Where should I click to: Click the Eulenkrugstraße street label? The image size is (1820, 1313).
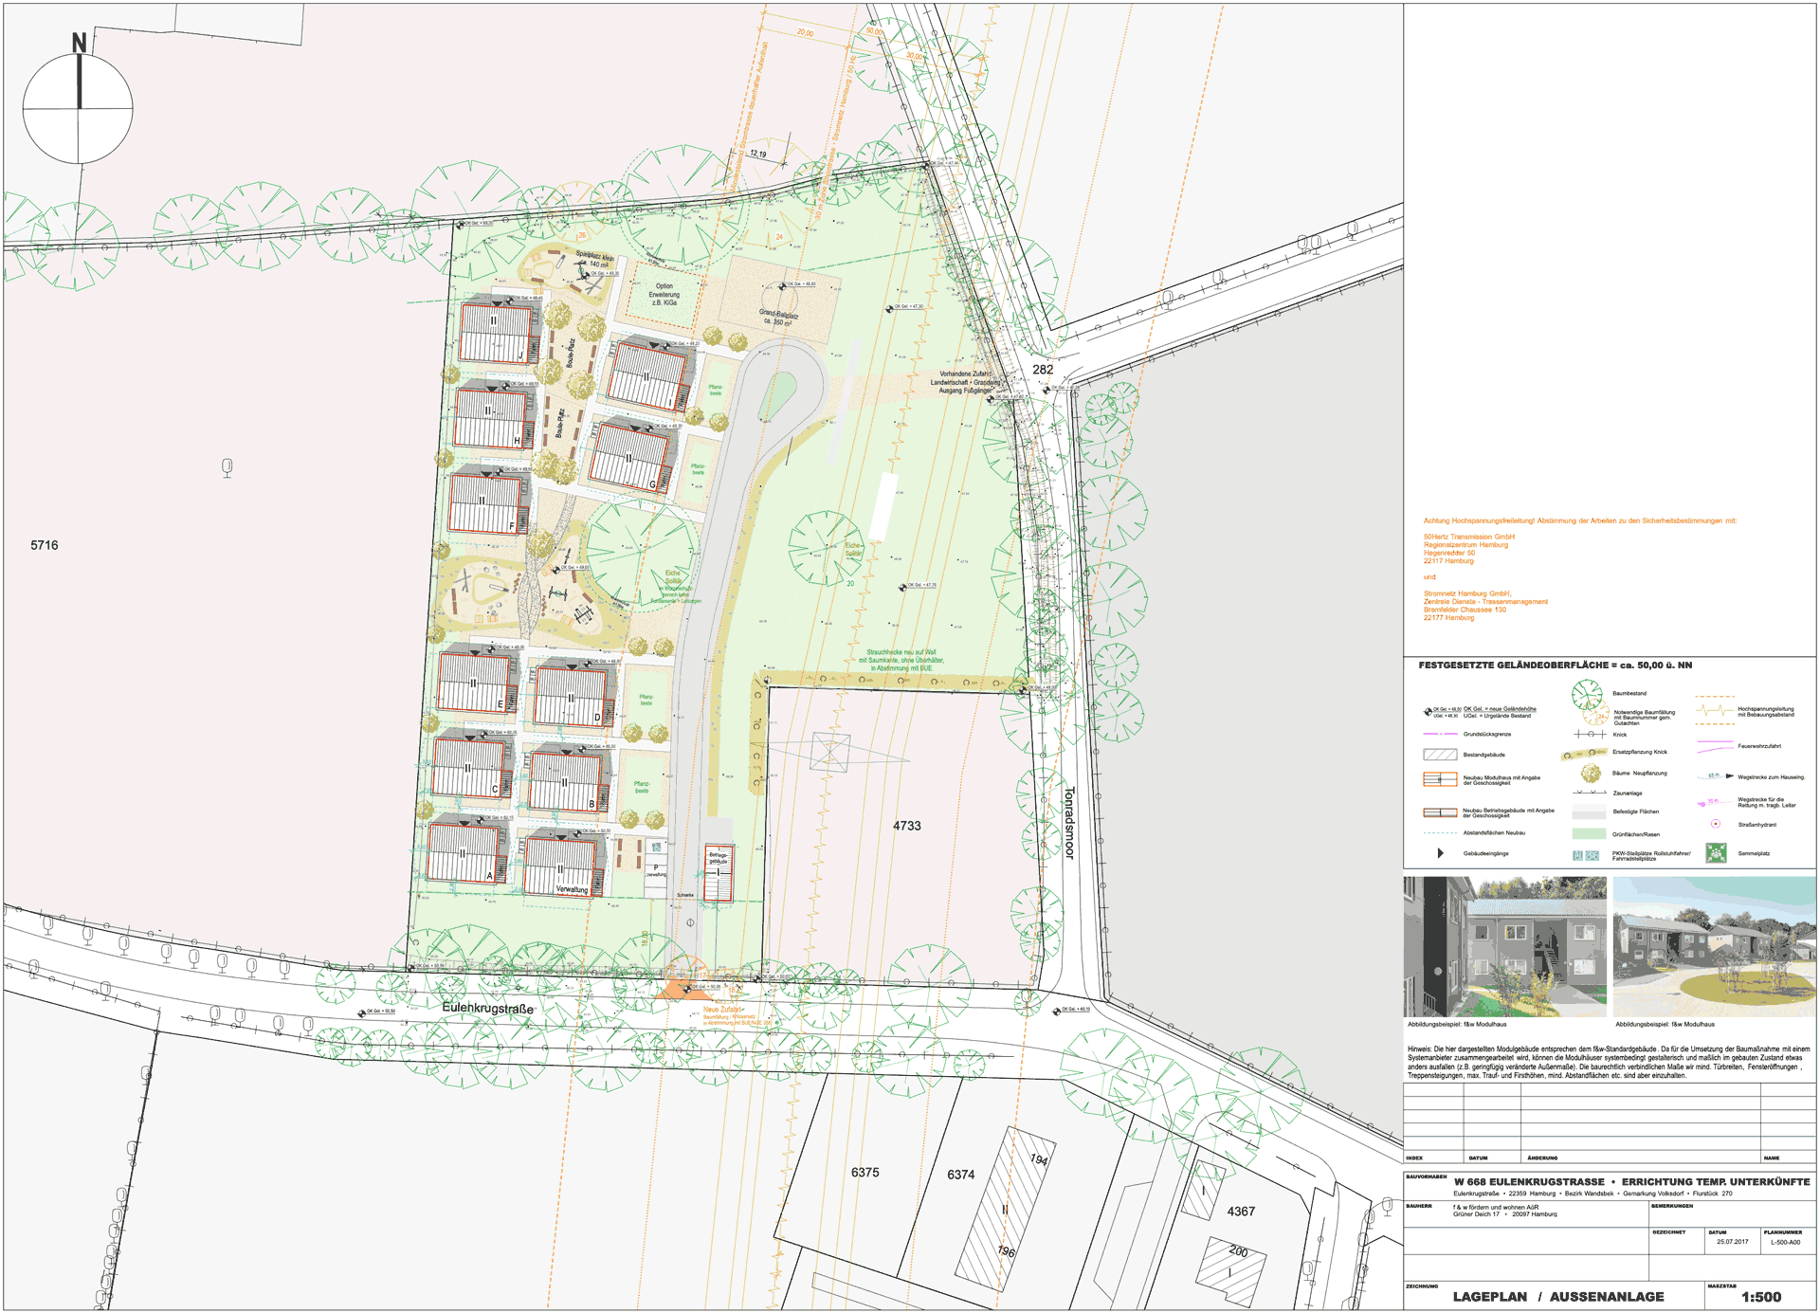(x=487, y=1008)
